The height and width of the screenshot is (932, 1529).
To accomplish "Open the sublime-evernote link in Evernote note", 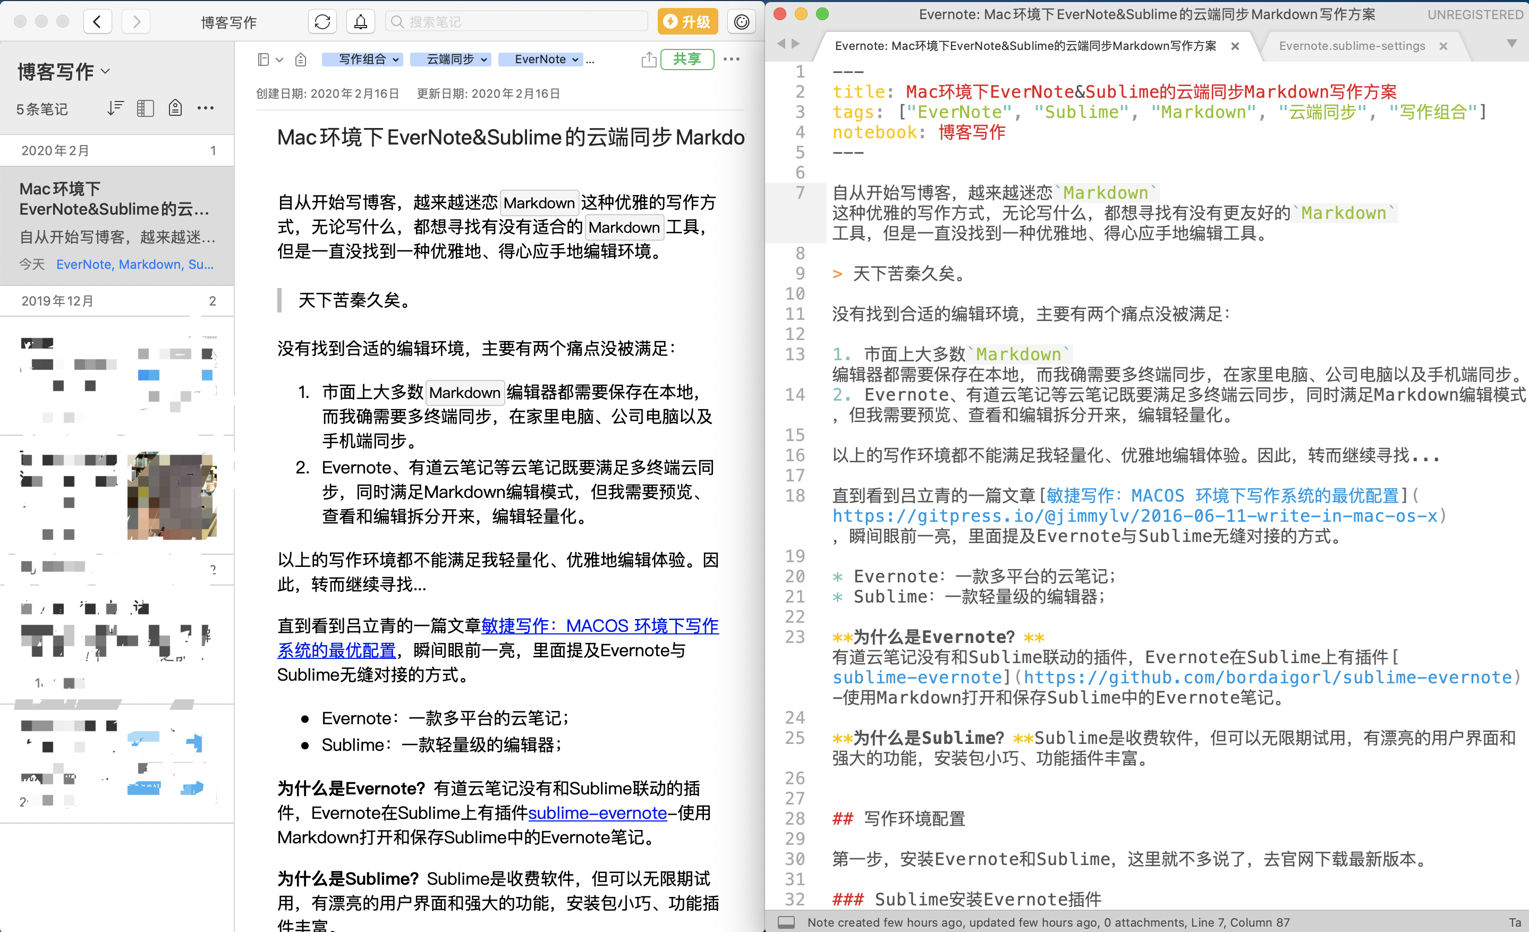I will (598, 813).
